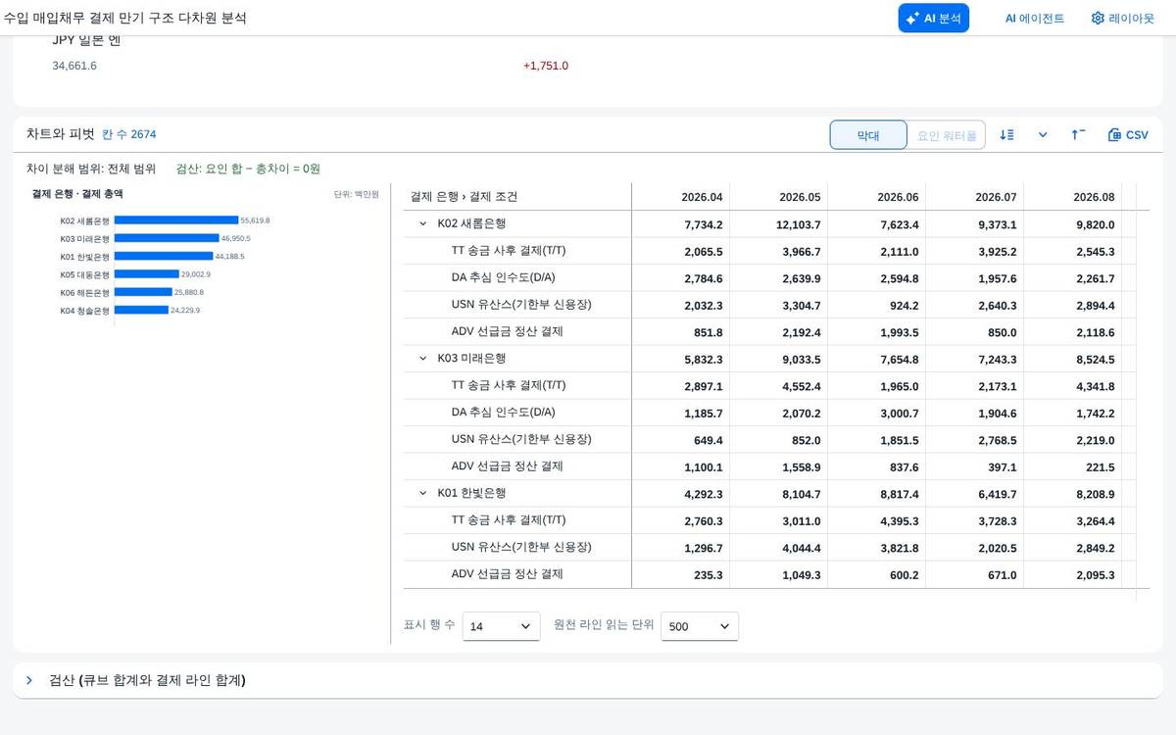
Task: Click the 결제 은행 · 결제 총액 chart title
Action: 77,194
